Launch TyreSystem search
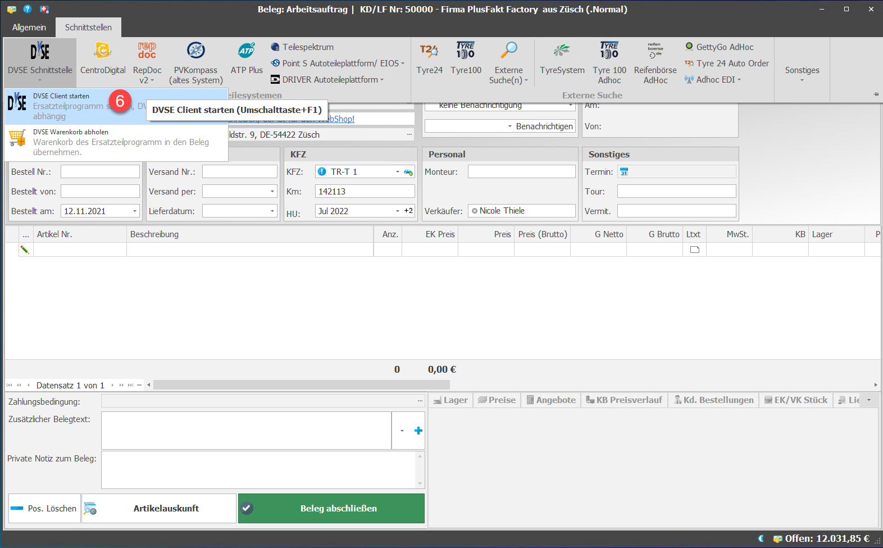The width and height of the screenshot is (883, 548). (562, 58)
